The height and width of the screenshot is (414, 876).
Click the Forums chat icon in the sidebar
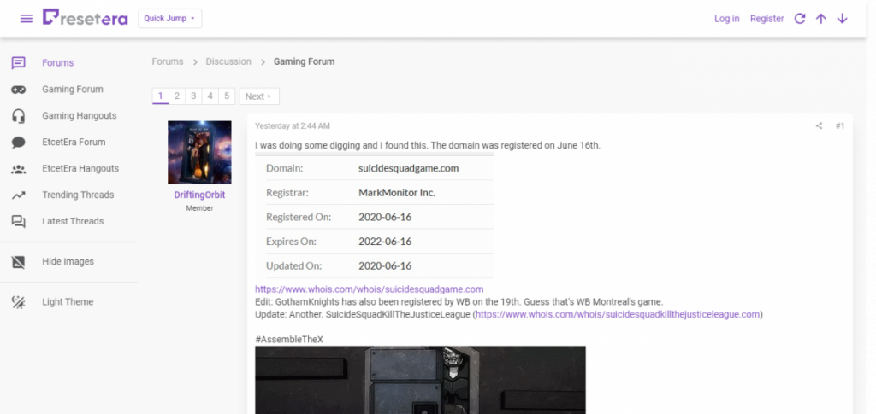(19, 63)
